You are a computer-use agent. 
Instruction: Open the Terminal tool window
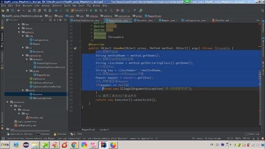[43, 134]
